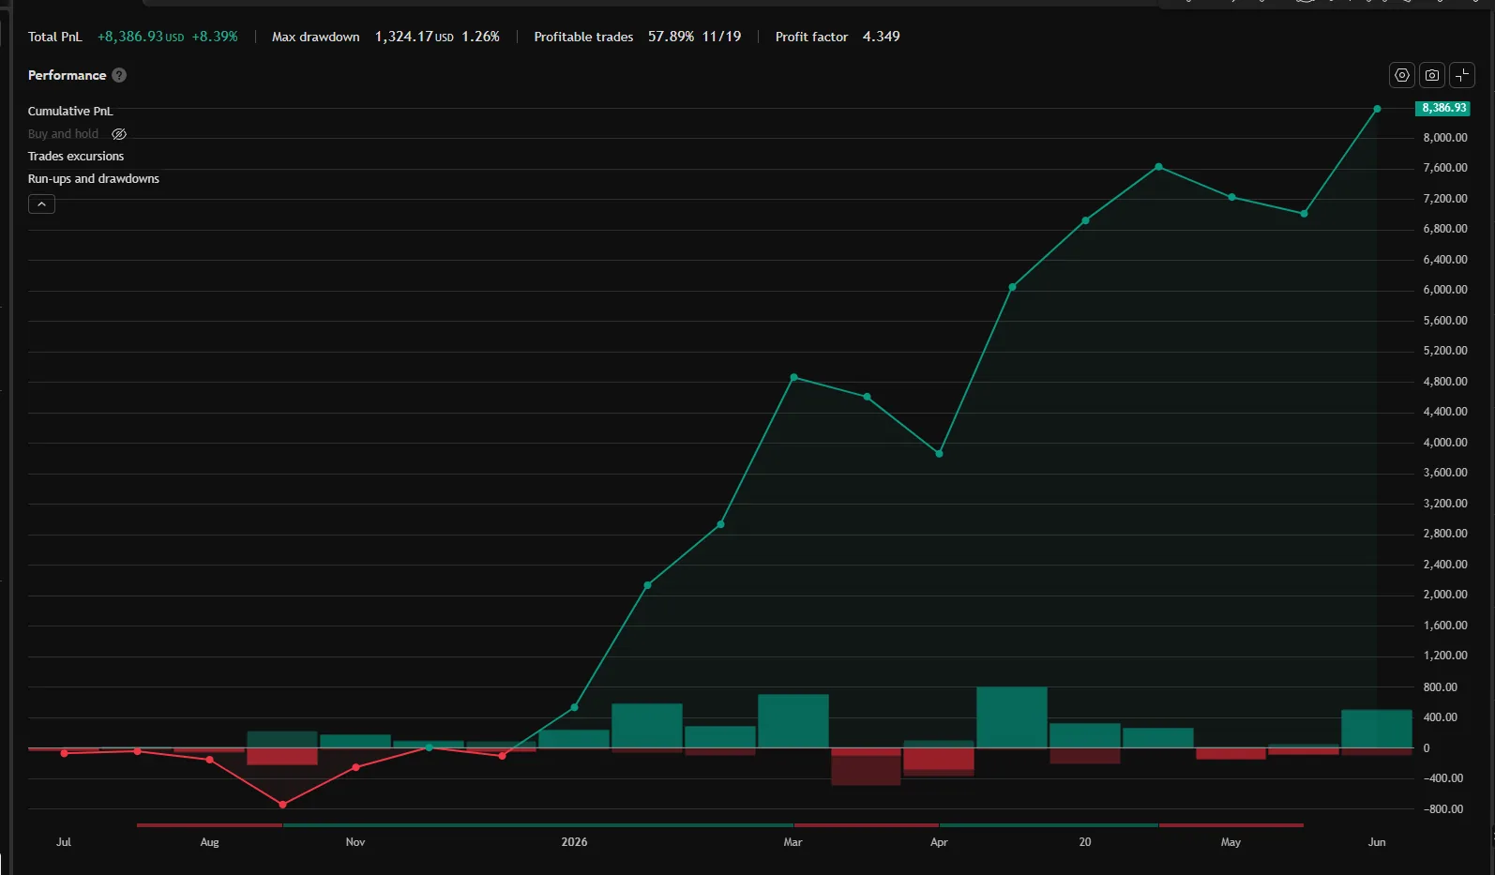This screenshot has width=1495, height=875.
Task: Click the green 8,386.93 price tag
Action: coord(1442,108)
